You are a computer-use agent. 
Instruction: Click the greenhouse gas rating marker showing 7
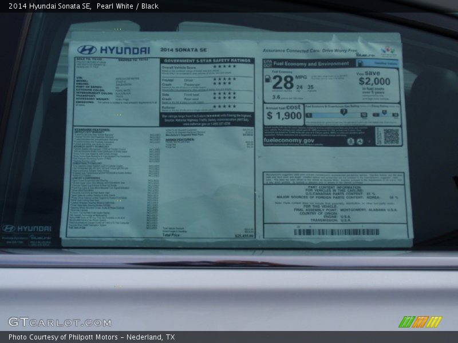[x=344, y=111]
